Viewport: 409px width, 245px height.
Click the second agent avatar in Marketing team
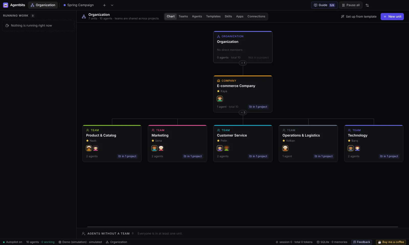click(161, 148)
